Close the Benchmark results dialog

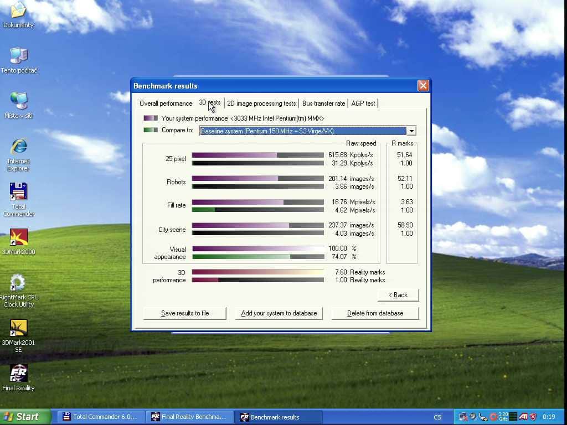423,86
